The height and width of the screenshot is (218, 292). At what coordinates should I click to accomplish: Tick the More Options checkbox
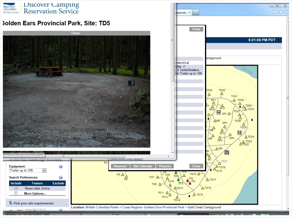coord(16,193)
